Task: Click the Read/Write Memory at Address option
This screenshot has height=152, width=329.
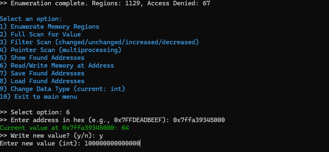Action: (x=57, y=66)
